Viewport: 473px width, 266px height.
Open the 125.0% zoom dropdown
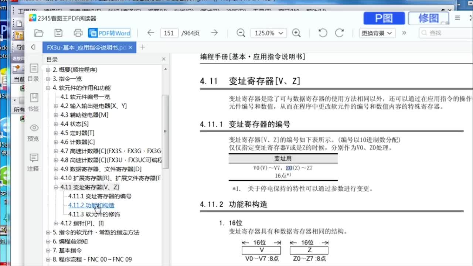269,33
